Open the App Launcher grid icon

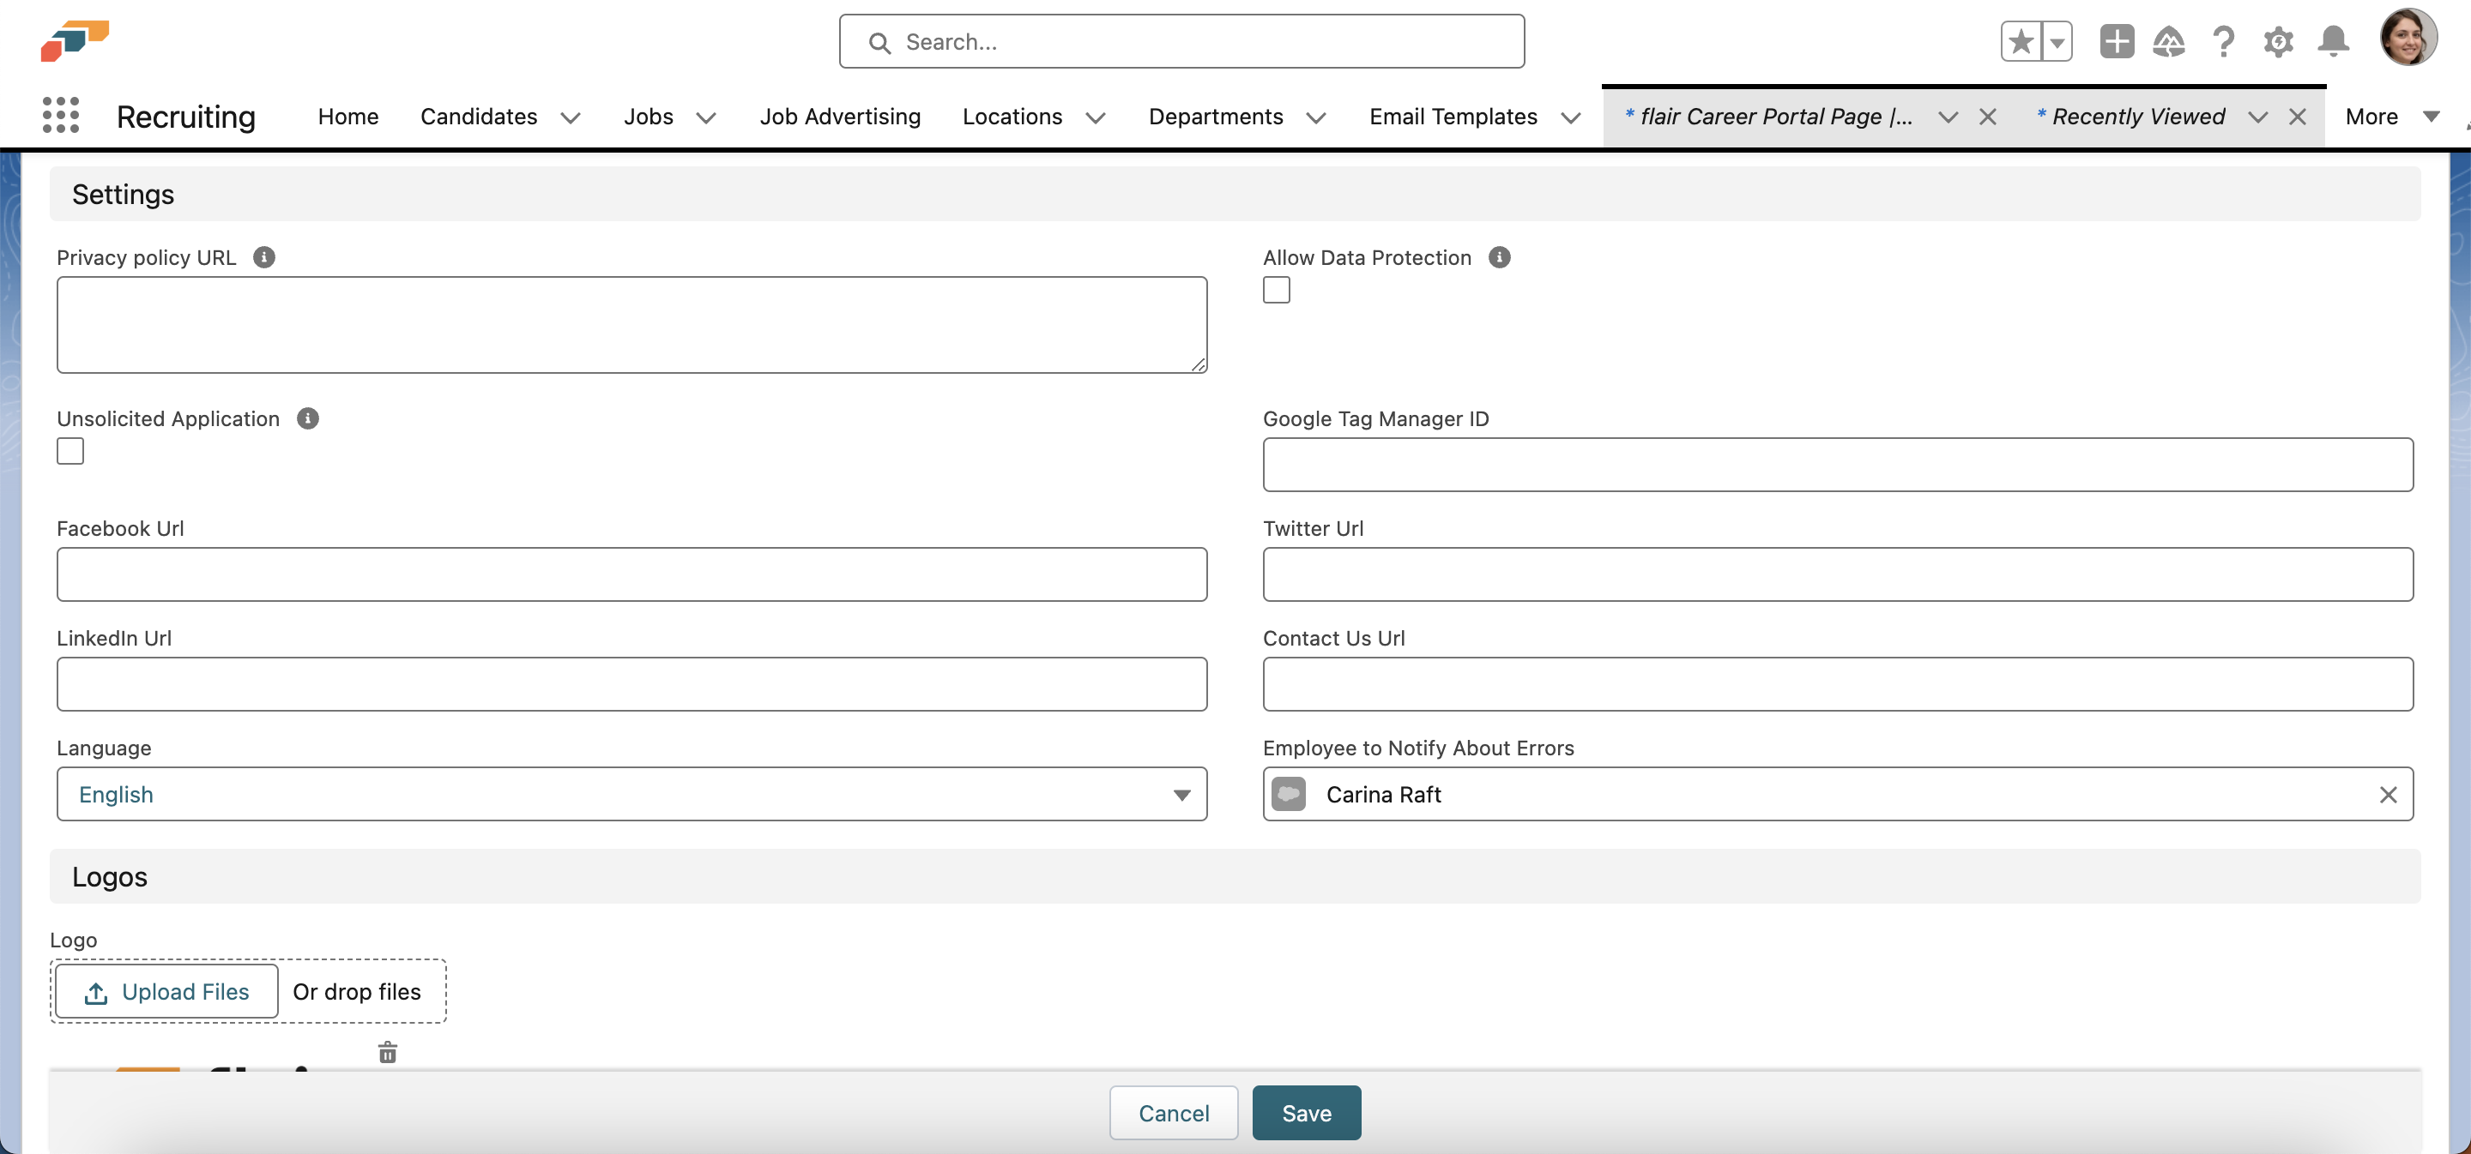[60, 116]
